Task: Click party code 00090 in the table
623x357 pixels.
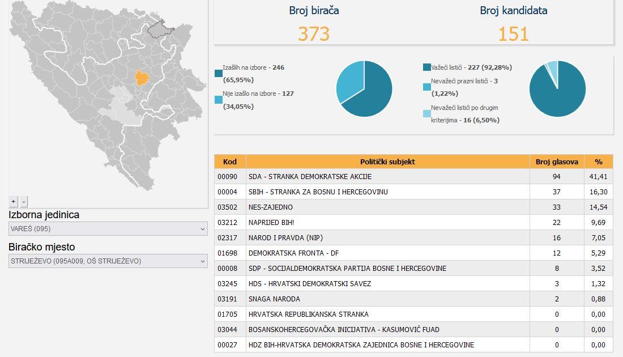Action: [x=227, y=176]
